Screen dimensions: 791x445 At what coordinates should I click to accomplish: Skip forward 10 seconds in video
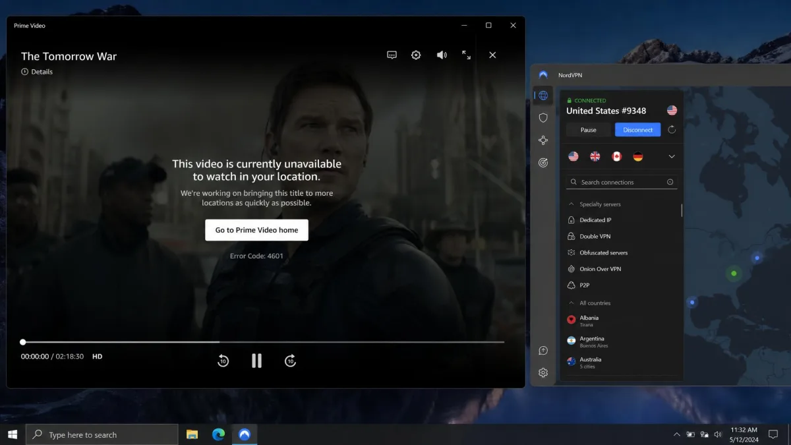tap(290, 361)
